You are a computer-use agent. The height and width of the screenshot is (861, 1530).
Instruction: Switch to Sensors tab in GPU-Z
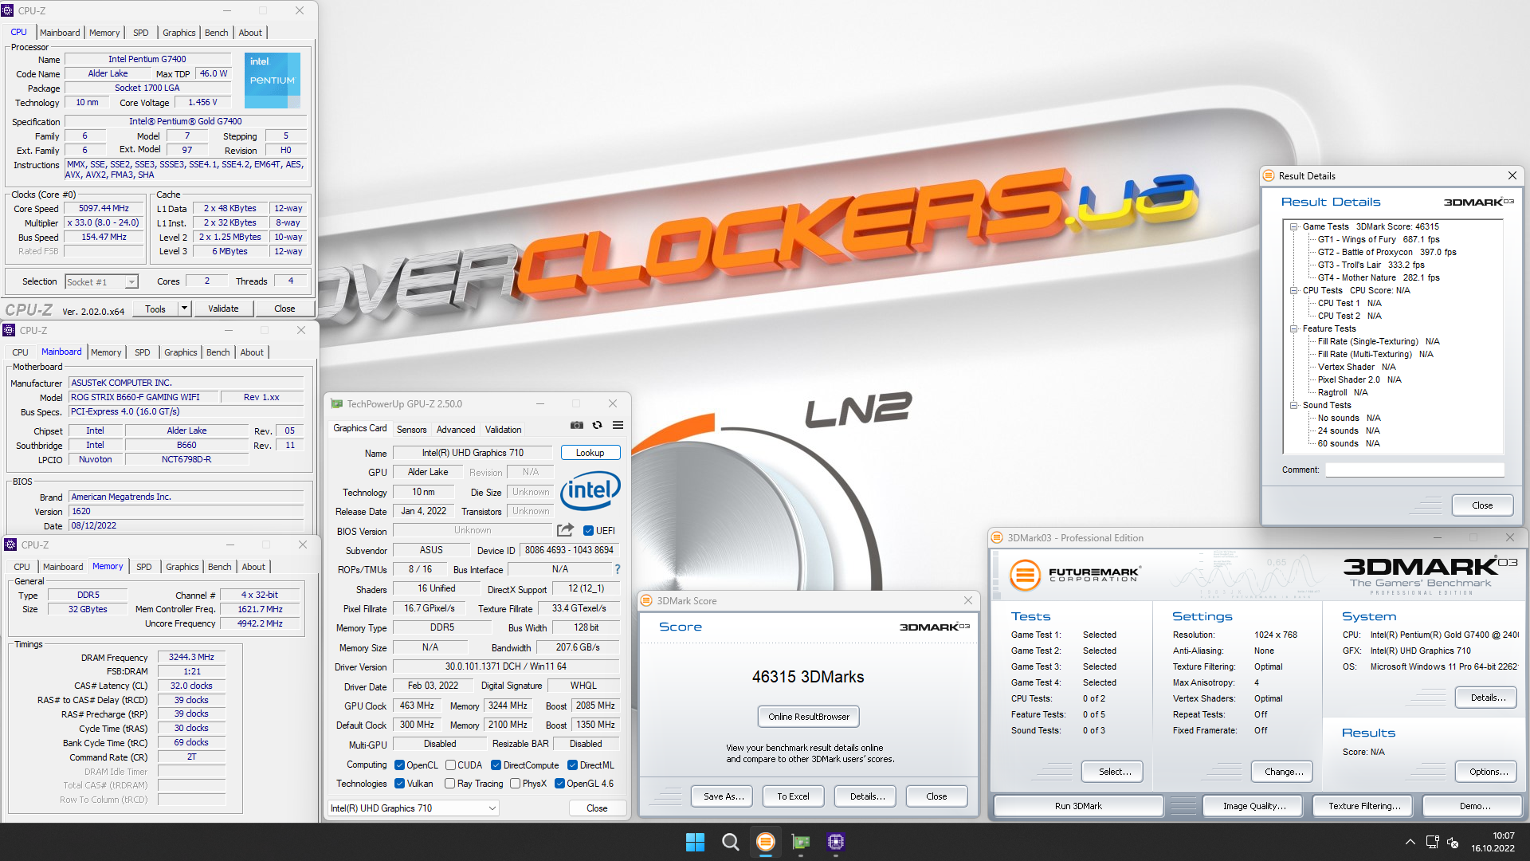point(412,430)
